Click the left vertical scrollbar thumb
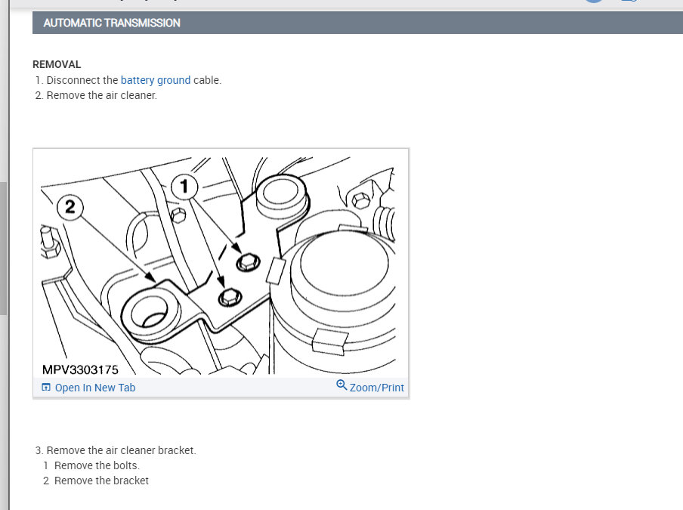This screenshot has height=510, width=683. tap(4, 249)
